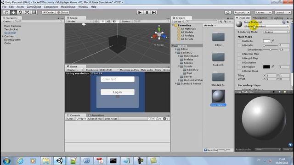This screenshot has width=294, height=165.
Task: Select the Scale tool
Action: click(27, 12)
